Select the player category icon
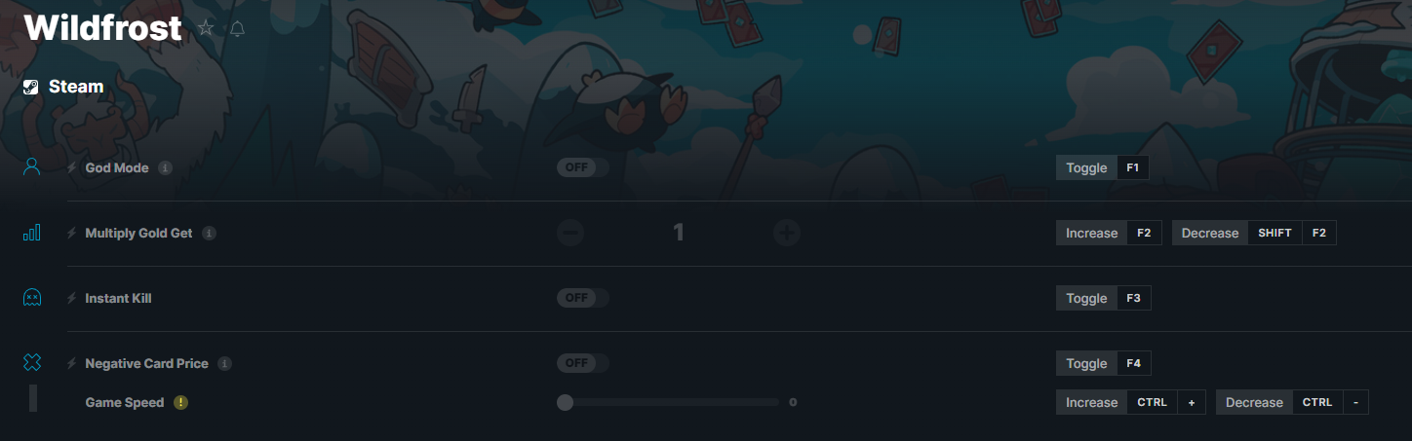1412x441 pixels. 31,167
